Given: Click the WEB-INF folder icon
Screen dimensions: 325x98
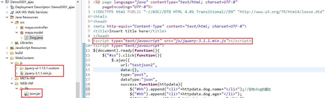Looking at the screenshot, I should [17, 83].
